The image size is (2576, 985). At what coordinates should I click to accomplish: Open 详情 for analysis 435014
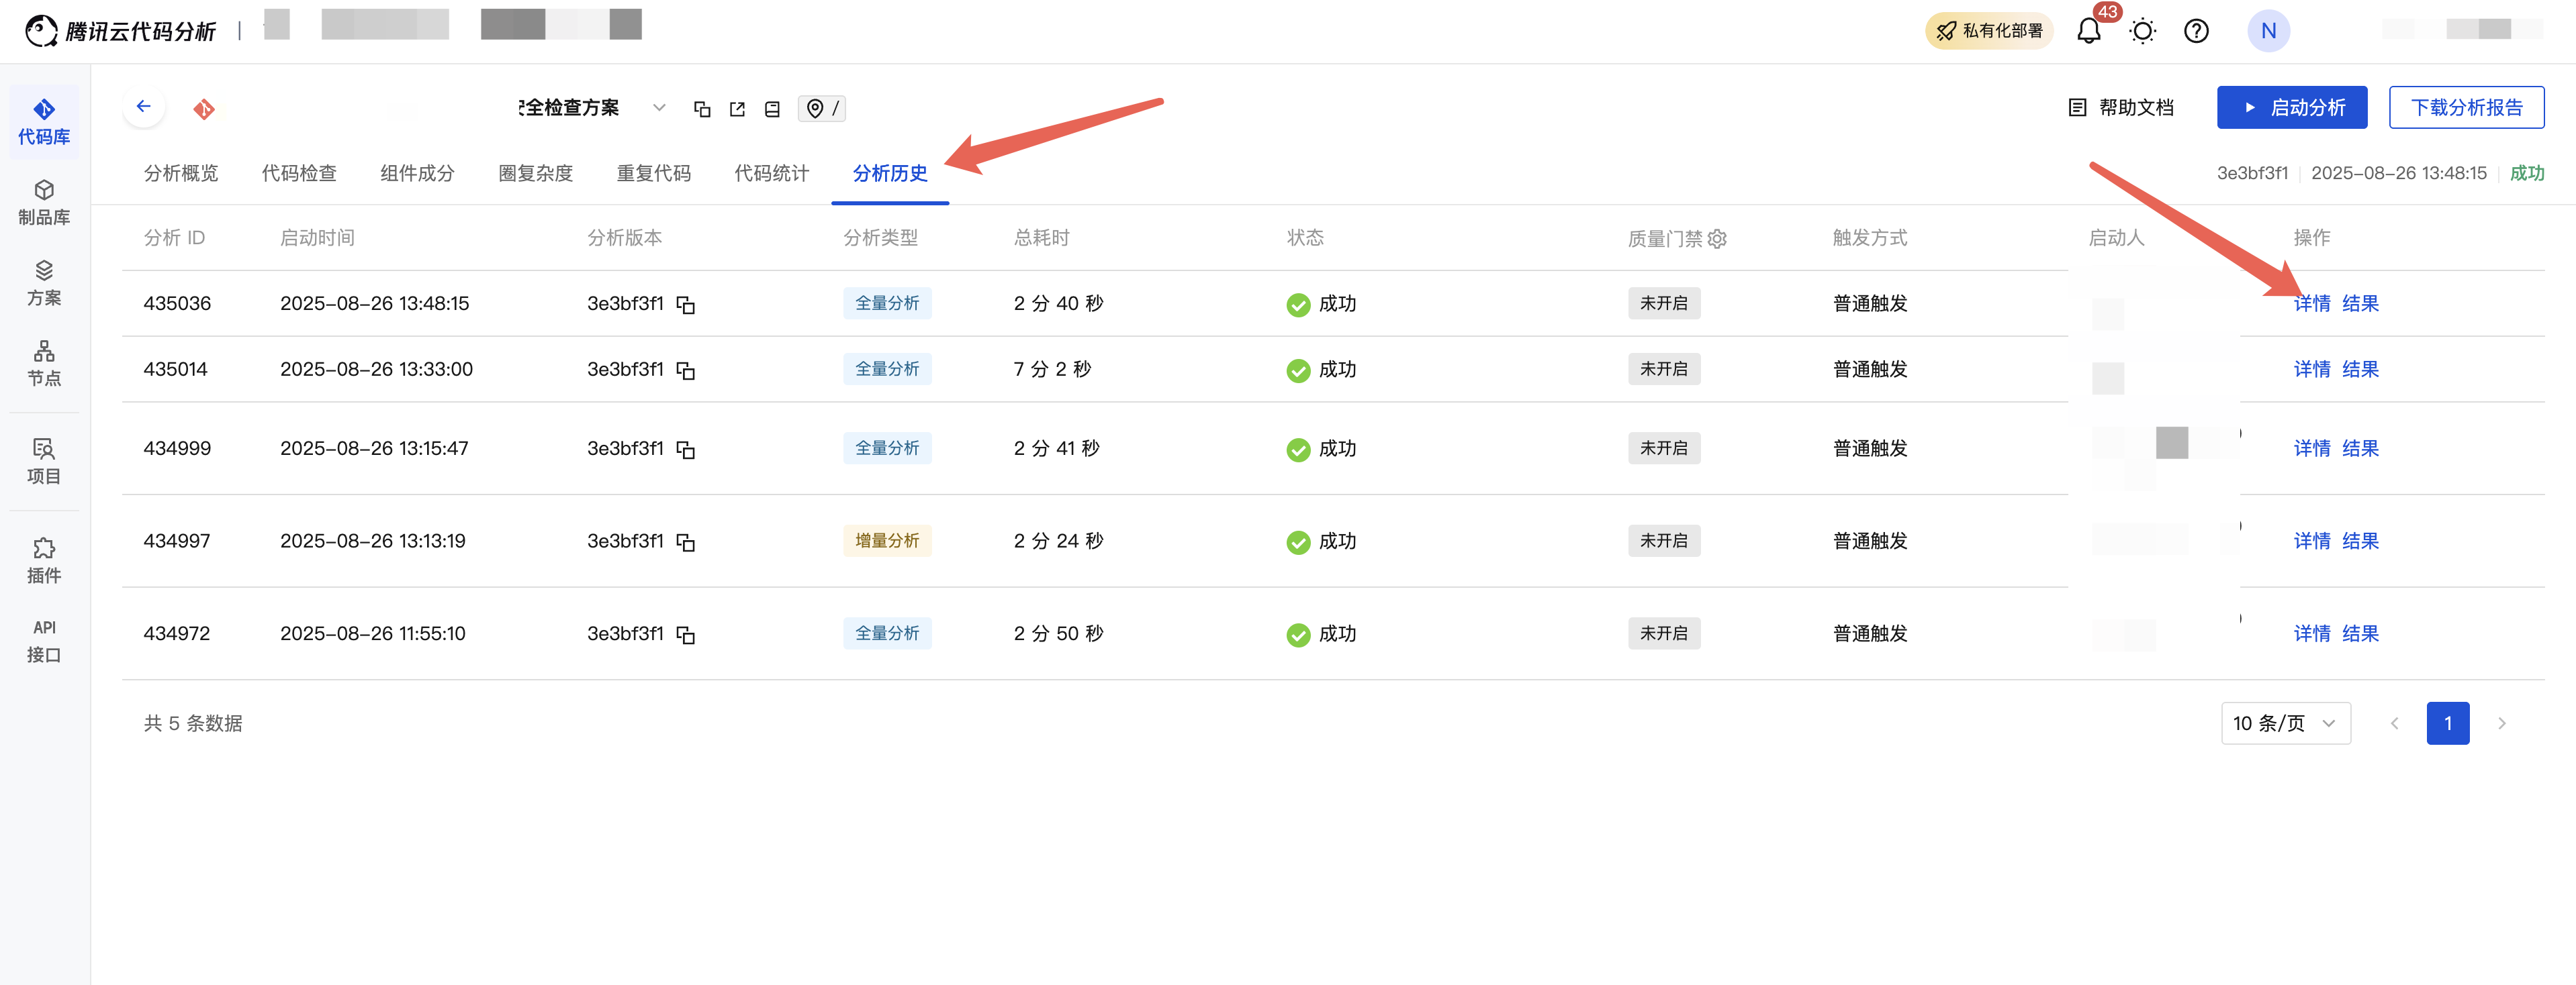point(2311,370)
